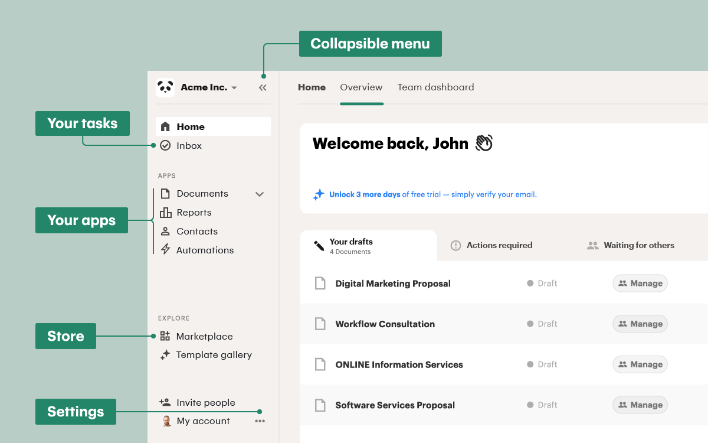Click the people icon on Waiting for others tab
Viewport: 708px width, 443px height.
[593, 246]
